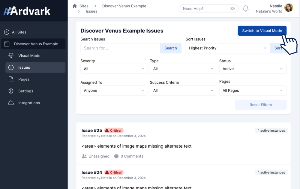Click the Visual Mode cursor icon
The image size is (300, 189).
(11, 55)
